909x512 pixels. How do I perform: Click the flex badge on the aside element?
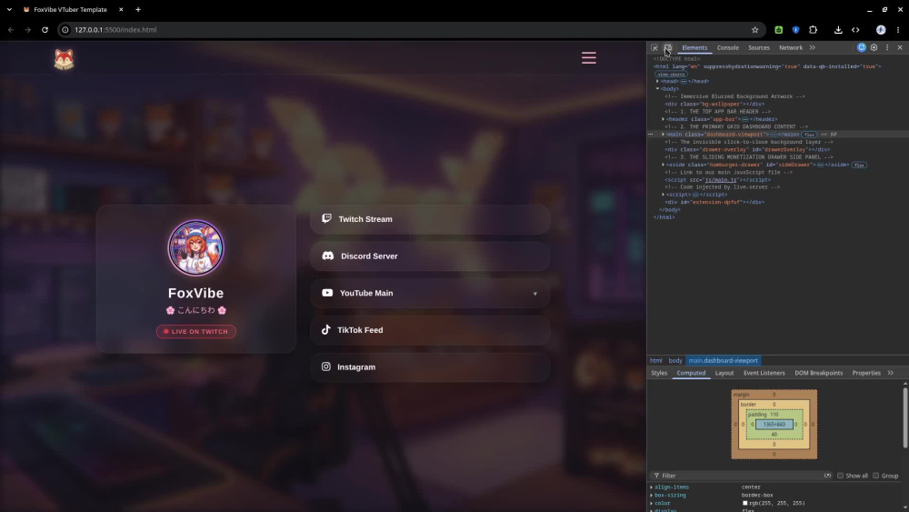coord(859,166)
